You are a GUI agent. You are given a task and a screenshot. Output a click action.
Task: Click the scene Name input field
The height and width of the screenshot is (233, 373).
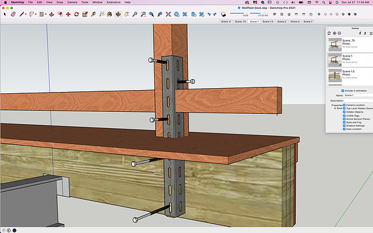click(358, 95)
